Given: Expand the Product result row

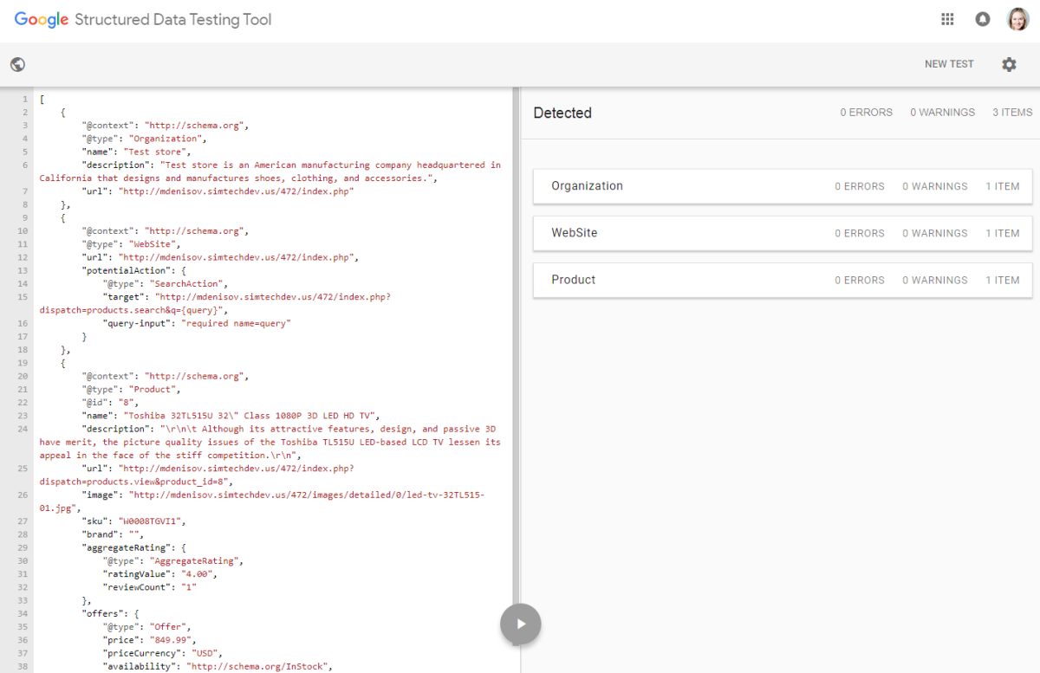Looking at the screenshot, I should point(783,280).
